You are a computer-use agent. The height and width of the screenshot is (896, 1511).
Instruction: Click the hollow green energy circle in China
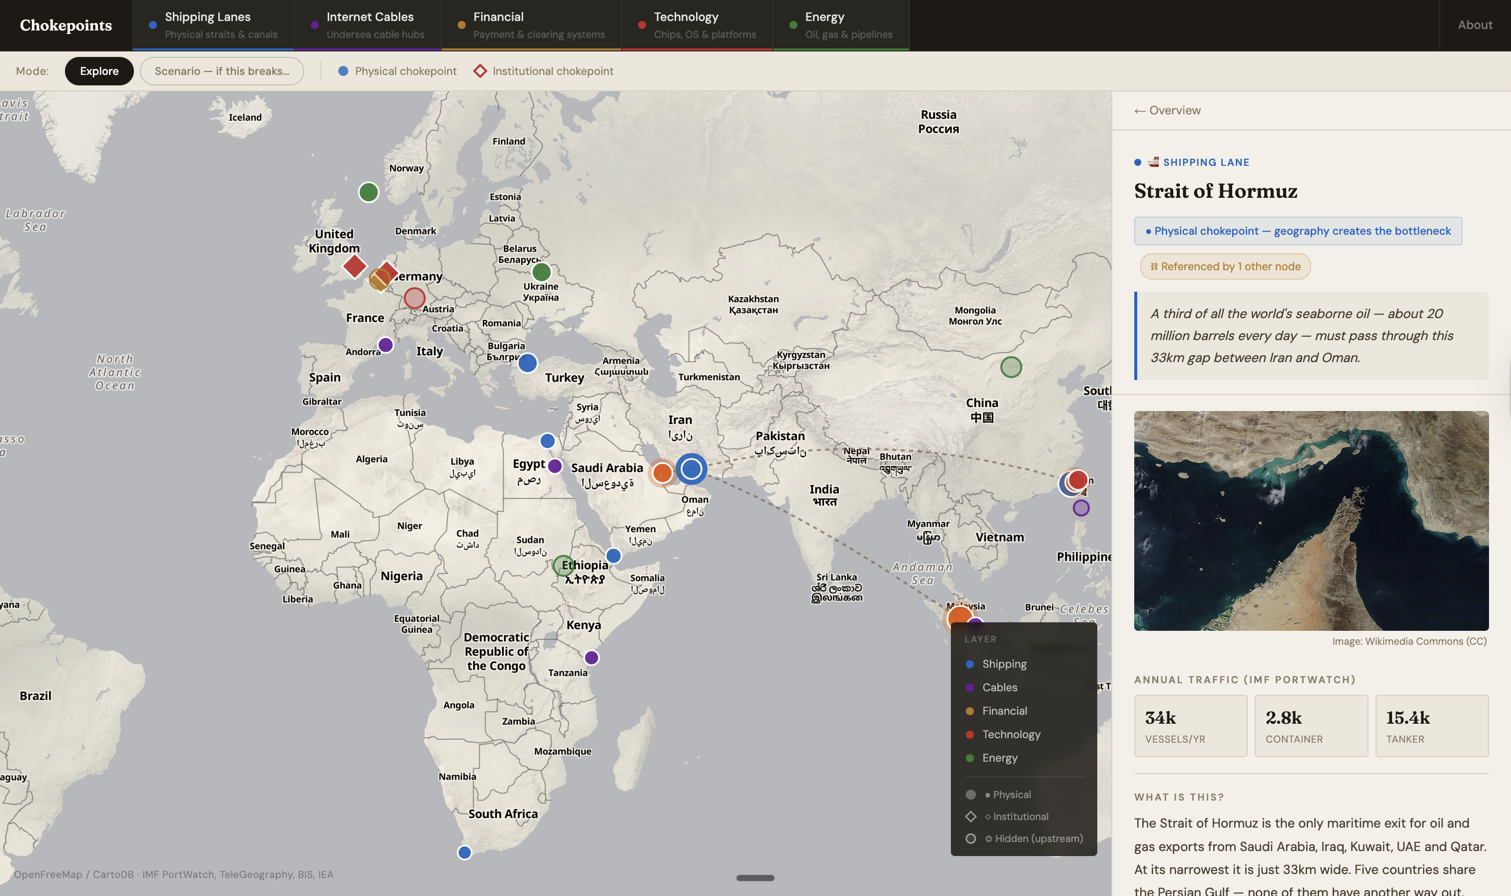tap(1010, 366)
